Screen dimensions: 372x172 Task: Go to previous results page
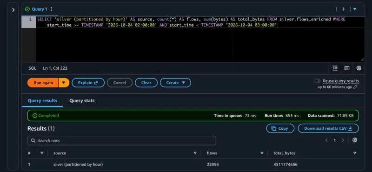(326, 140)
